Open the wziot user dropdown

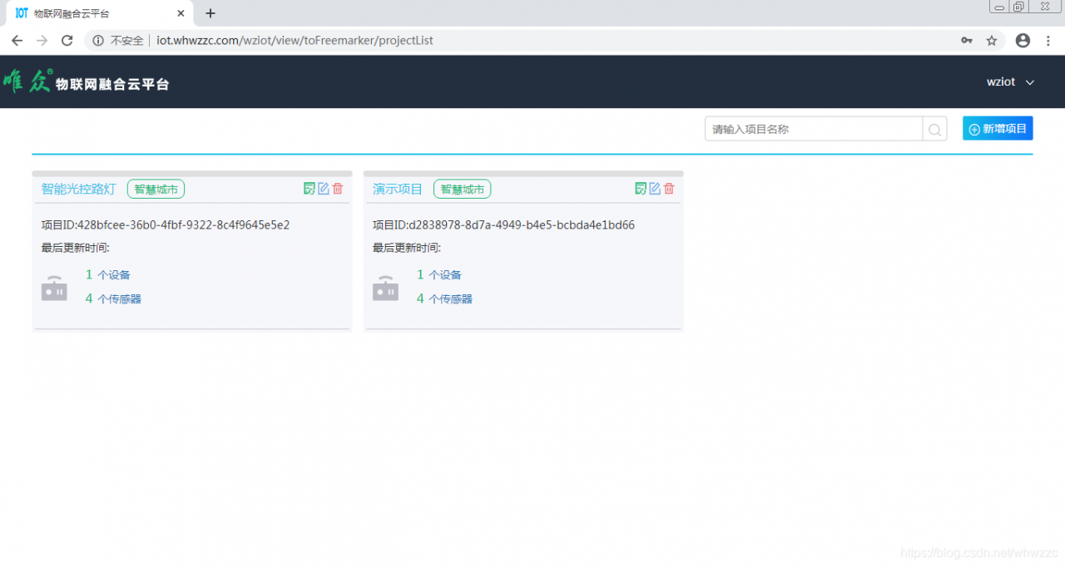1010,81
